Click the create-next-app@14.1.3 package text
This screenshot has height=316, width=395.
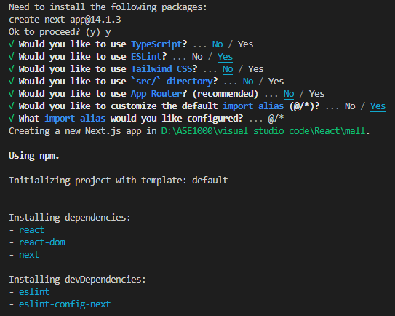tap(65, 20)
